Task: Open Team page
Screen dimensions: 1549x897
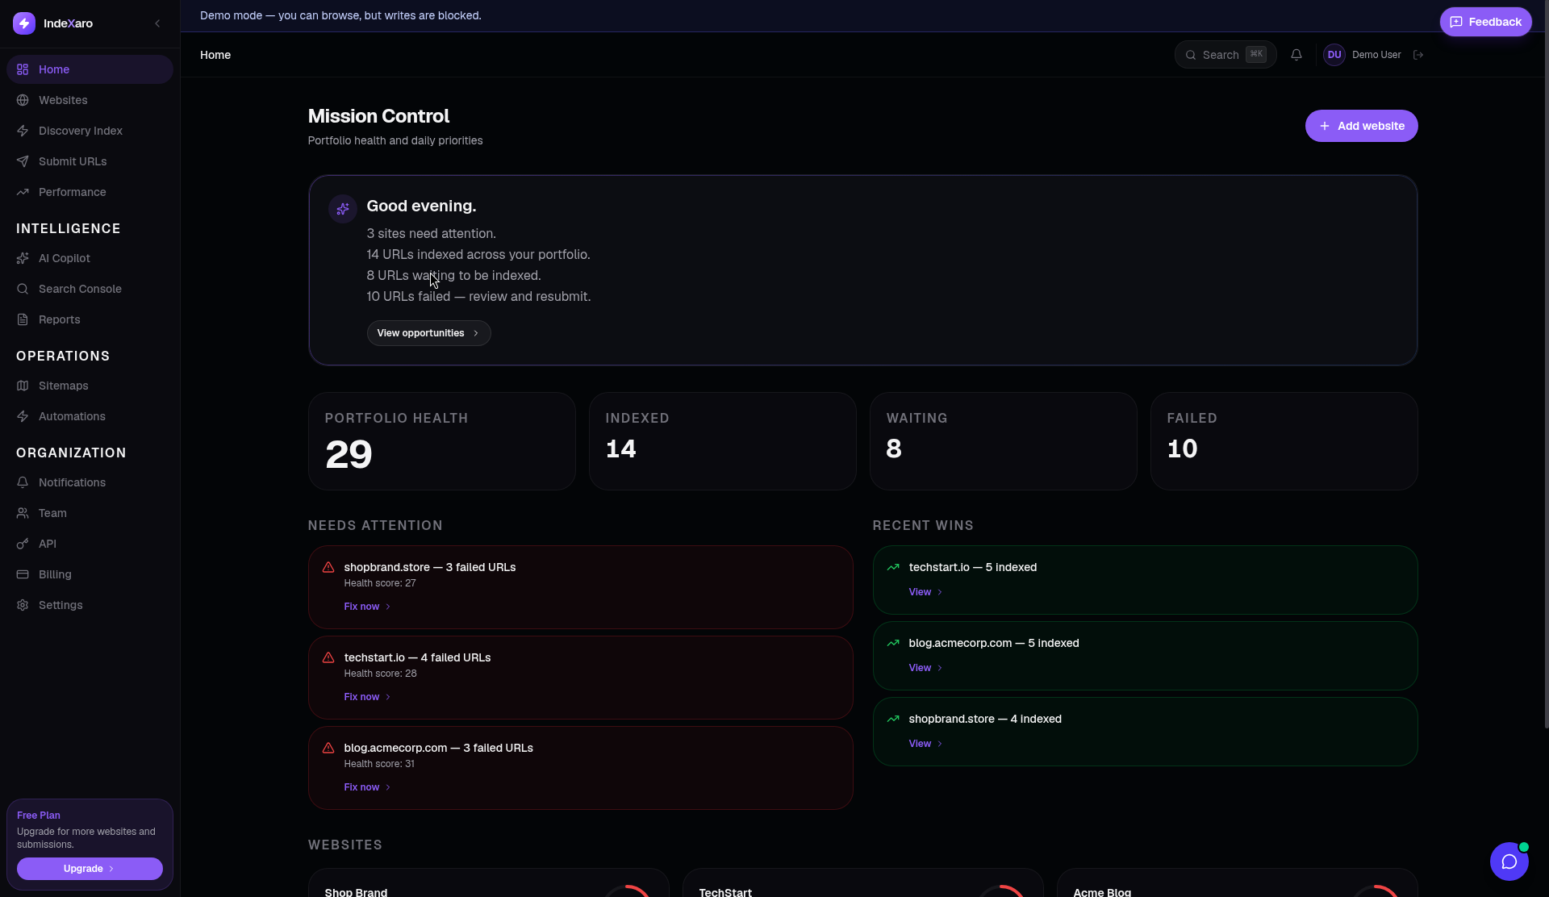Action: coord(90,513)
